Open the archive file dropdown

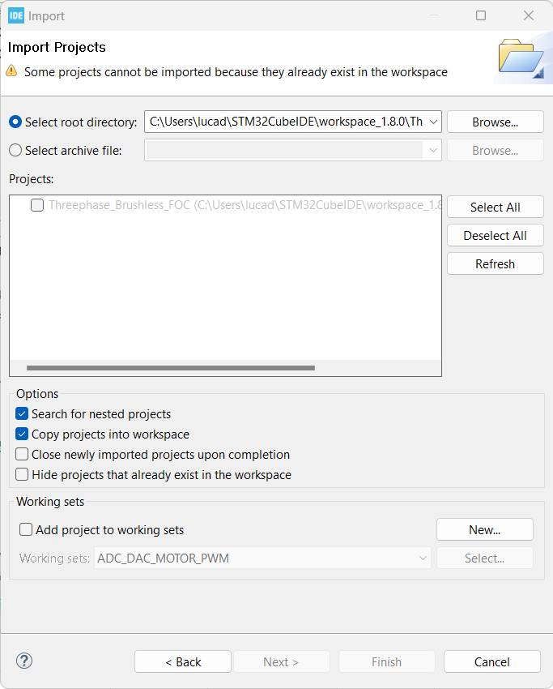click(x=433, y=150)
